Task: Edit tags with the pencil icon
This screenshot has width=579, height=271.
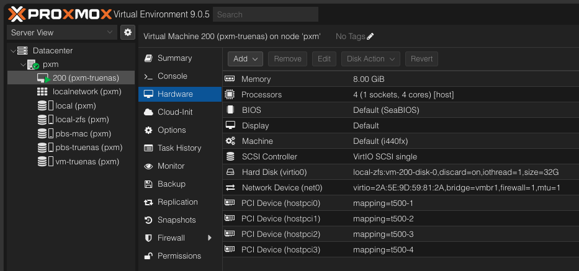Action: (370, 36)
